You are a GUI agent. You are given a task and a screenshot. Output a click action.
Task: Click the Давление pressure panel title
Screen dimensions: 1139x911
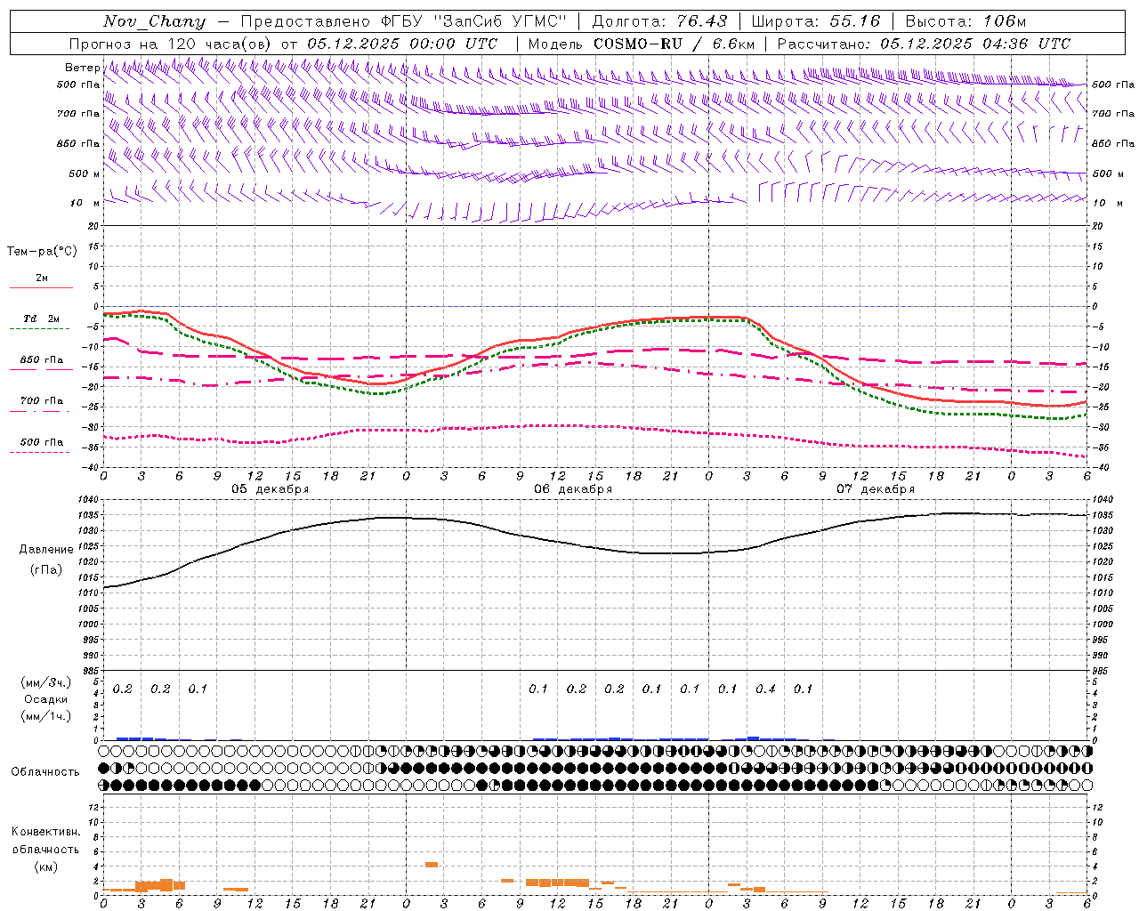pos(46,550)
